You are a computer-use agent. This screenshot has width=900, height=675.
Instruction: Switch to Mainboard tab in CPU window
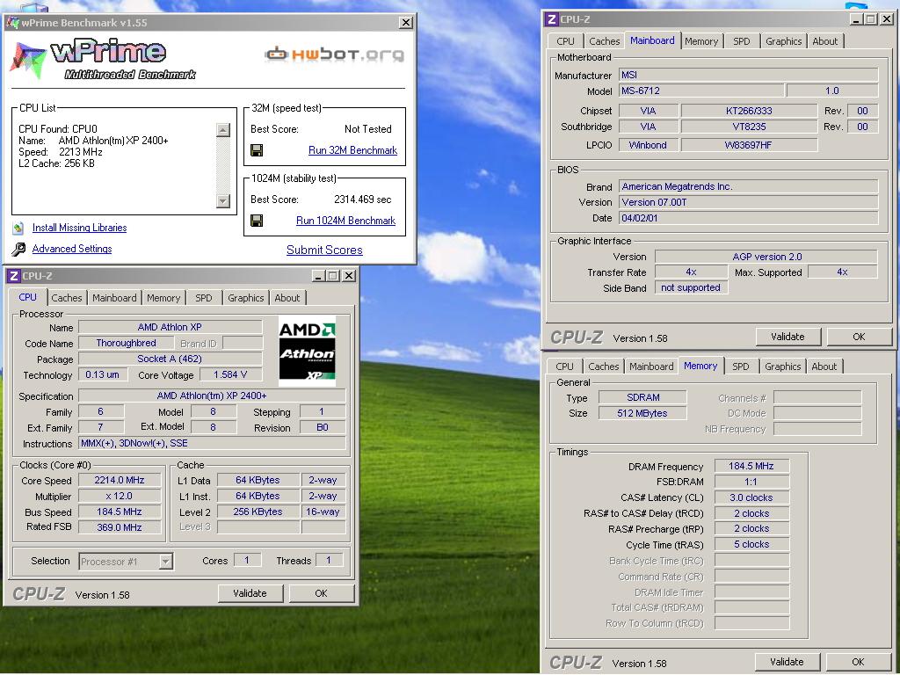(114, 298)
